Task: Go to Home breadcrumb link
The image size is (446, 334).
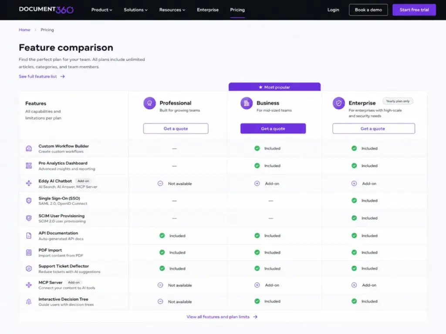Action: click(x=24, y=30)
